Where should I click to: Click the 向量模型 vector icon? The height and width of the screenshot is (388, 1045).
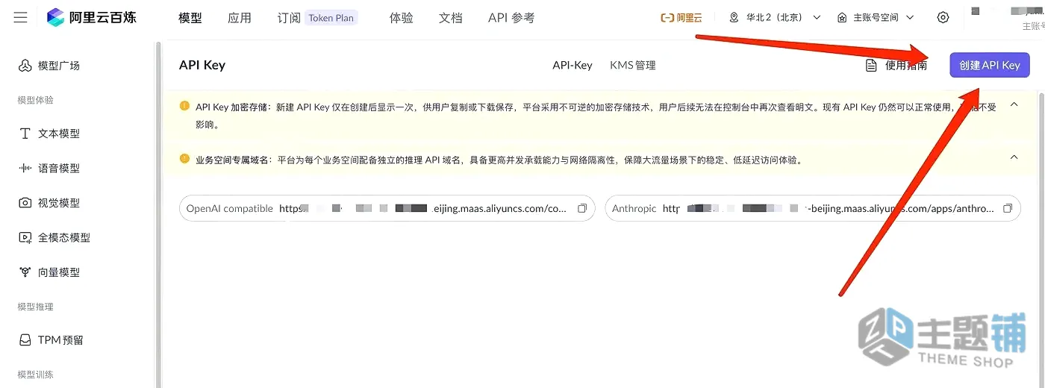click(x=25, y=272)
